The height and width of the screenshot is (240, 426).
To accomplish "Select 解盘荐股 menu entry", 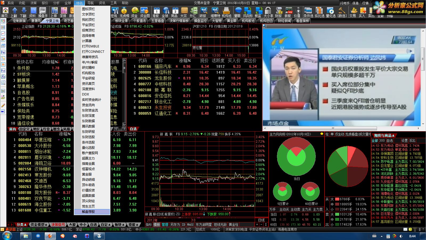I will [x=92, y=211].
